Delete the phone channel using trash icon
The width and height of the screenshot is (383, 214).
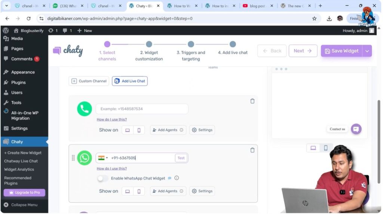click(x=252, y=101)
